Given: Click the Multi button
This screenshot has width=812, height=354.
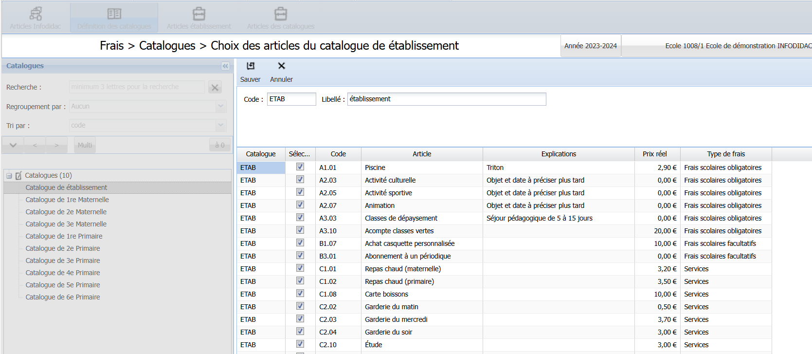Looking at the screenshot, I should (85, 145).
